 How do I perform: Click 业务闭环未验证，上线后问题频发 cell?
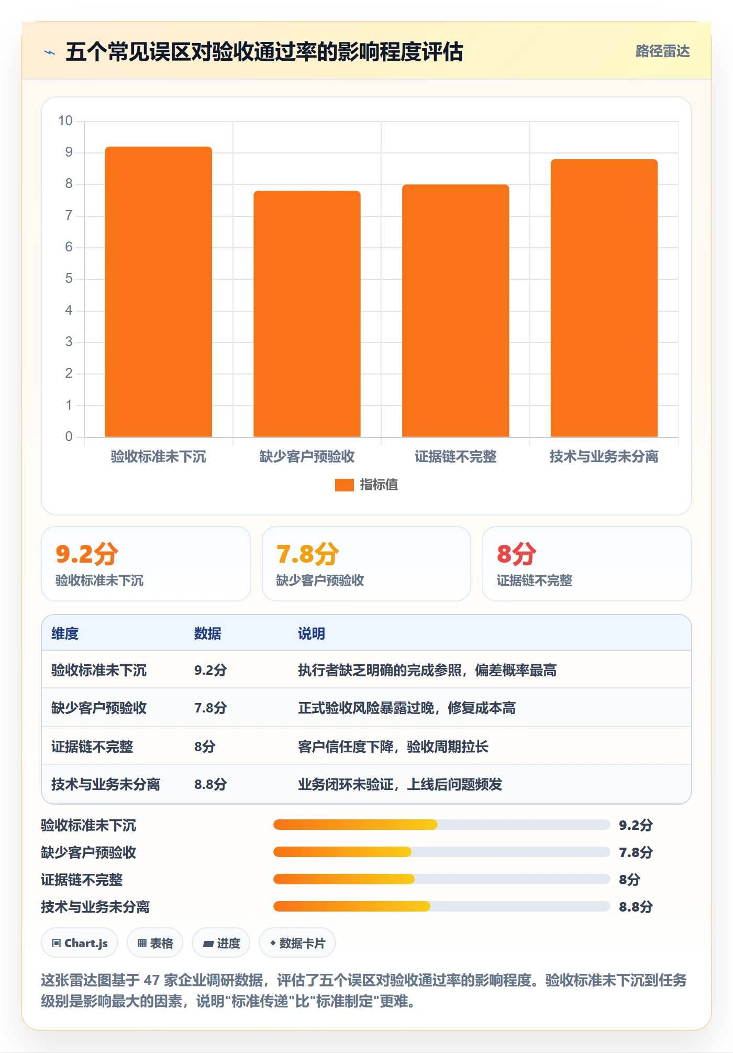(400, 784)
